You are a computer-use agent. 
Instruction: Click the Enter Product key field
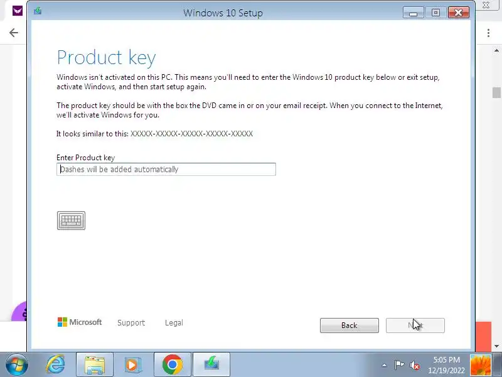[x=166, y=169]
